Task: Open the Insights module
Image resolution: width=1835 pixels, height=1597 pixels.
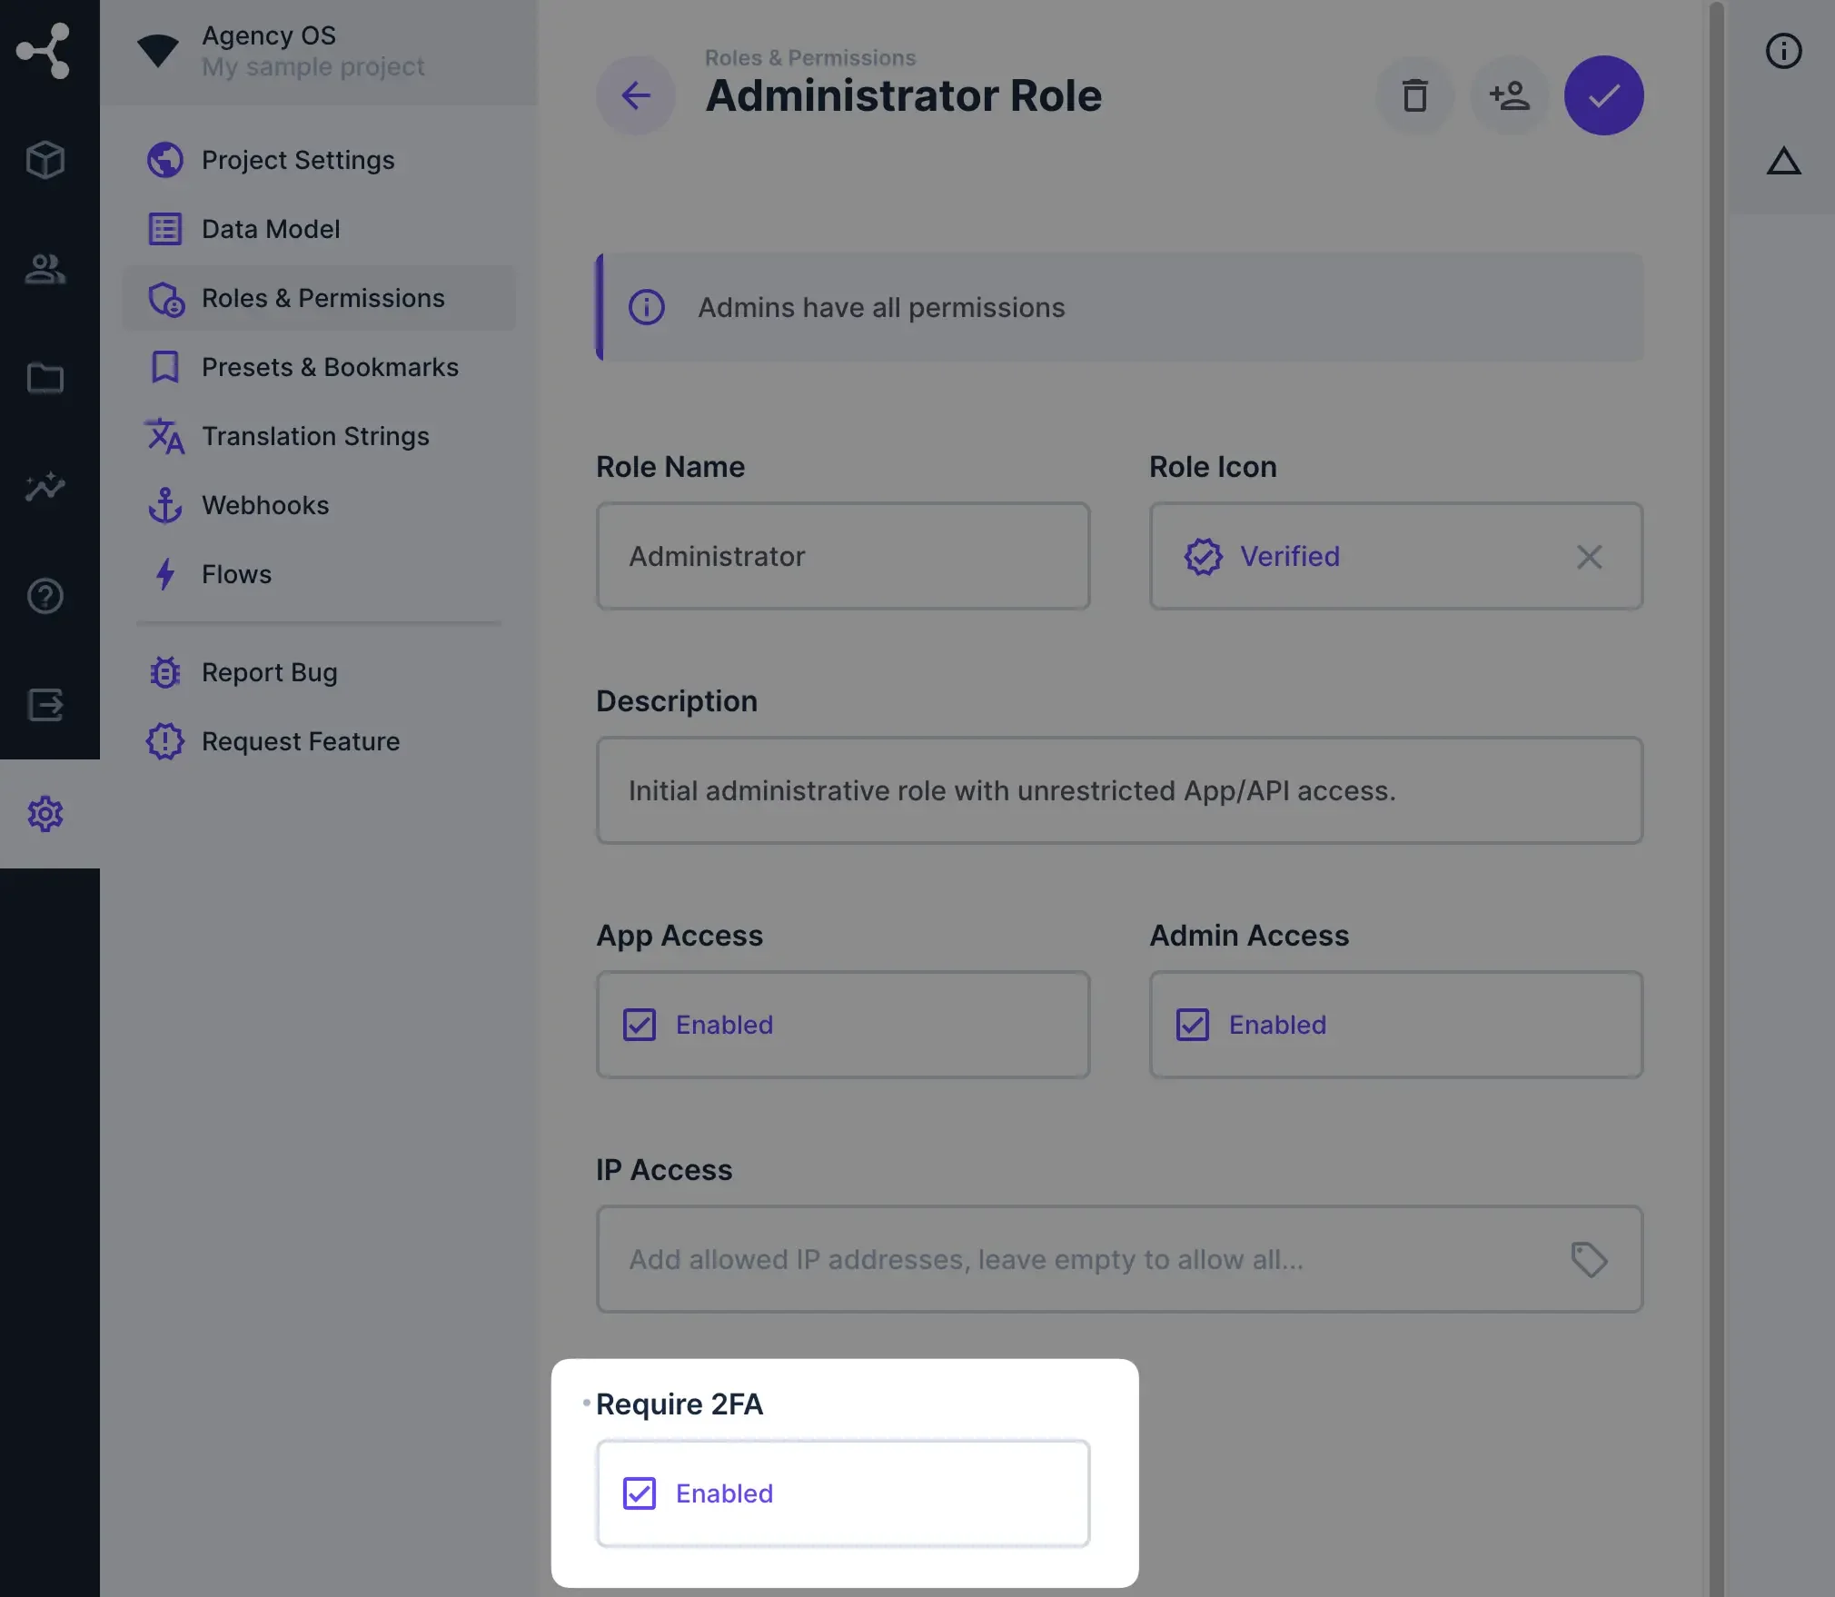Action: click(45, 487)
